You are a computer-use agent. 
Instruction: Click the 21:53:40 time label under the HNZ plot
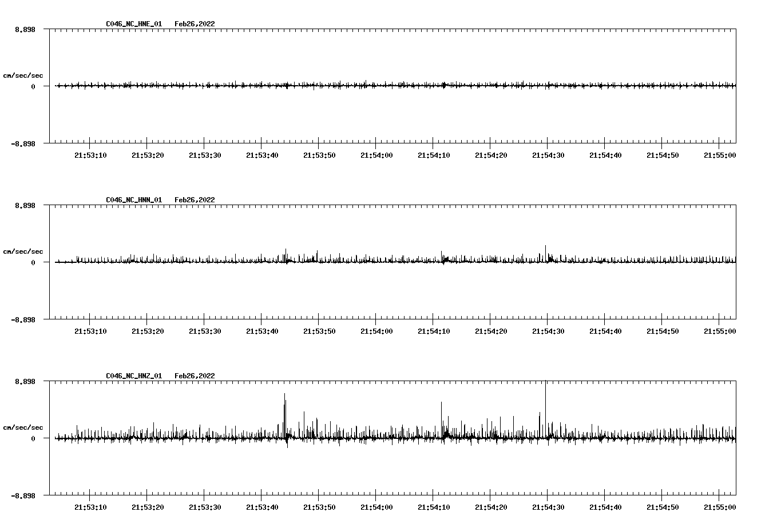[262, 507]
